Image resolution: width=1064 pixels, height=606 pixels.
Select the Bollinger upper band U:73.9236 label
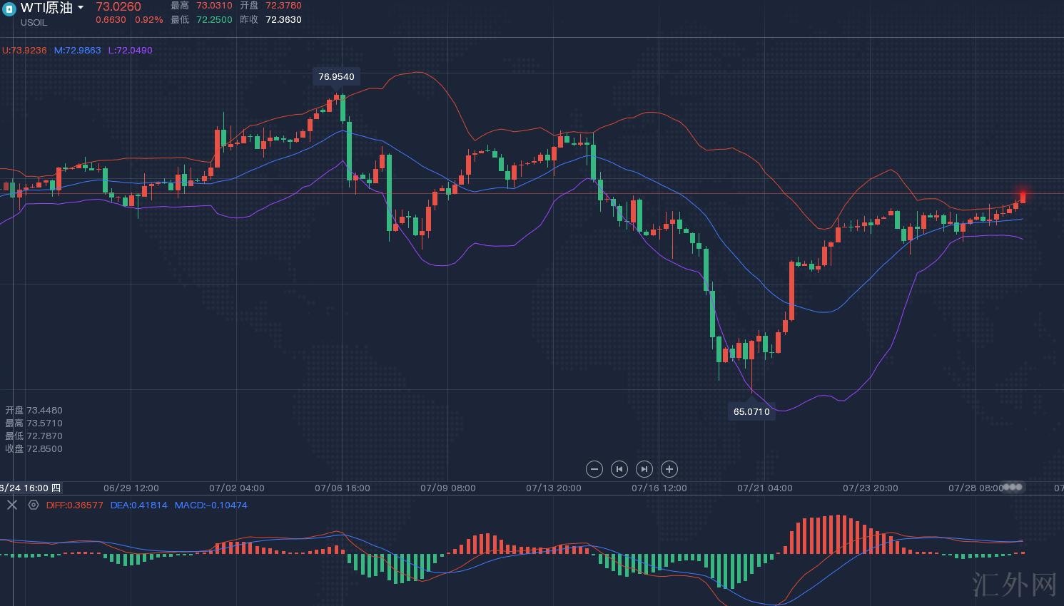[24, 51]
